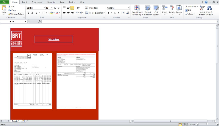Click the Increase Decimal icon
The image size is (219, 126).
(x=124, y=13)
